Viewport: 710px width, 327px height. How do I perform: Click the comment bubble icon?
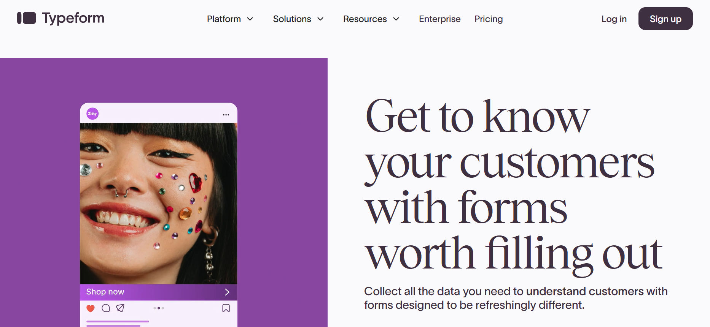106,308
